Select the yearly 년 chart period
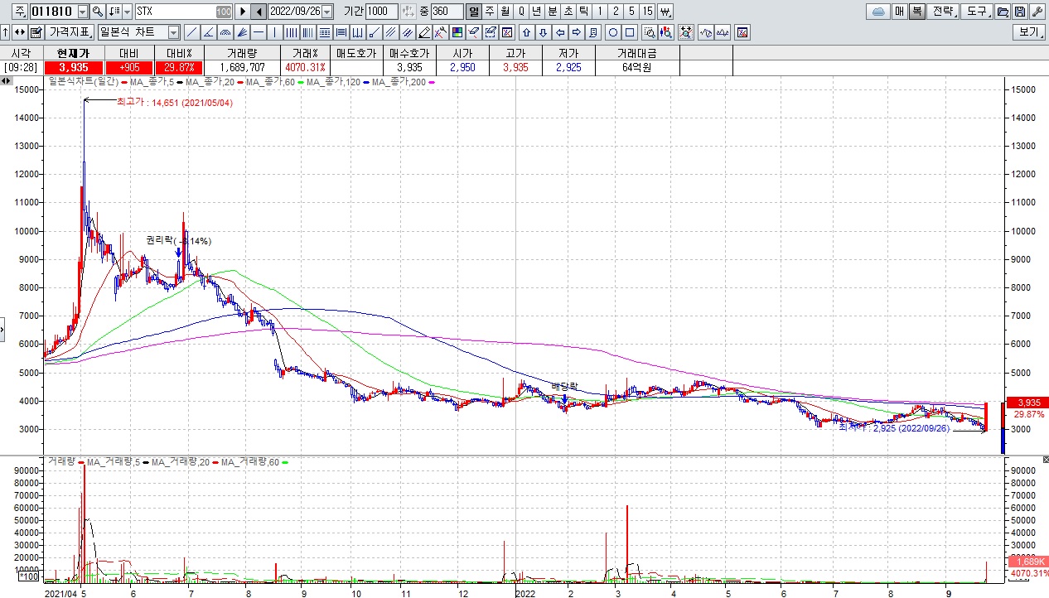This screenshot has width=1049, height=598. [536, 12]
